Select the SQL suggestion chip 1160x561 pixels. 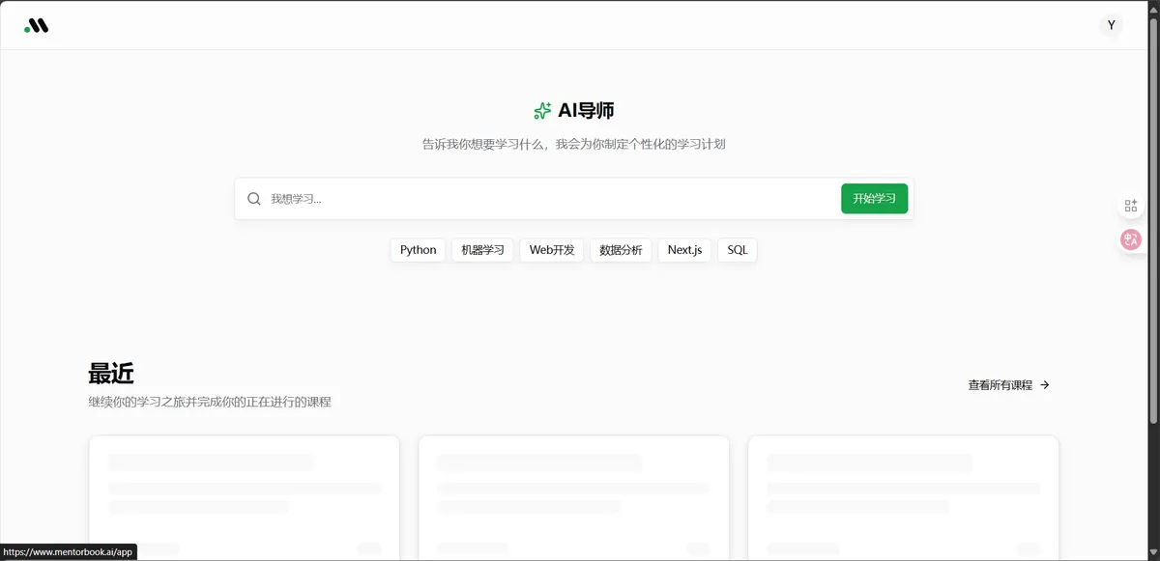[x=737, y=249]
